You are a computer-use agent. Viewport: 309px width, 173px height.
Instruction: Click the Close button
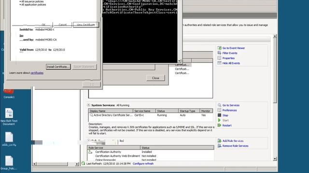click(155, 78)
